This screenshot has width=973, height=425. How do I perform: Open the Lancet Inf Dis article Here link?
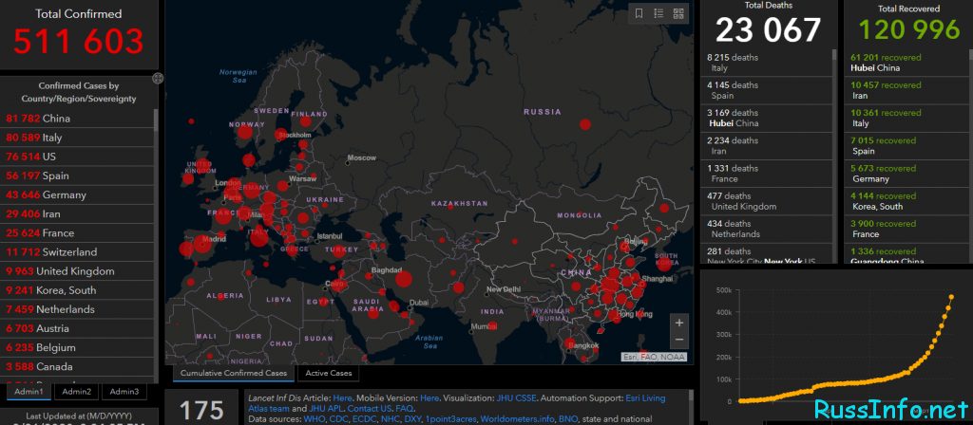(x=342, y=397)
